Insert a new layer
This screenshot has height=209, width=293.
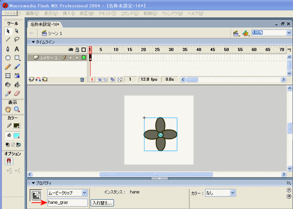click(x=31, y=80)
